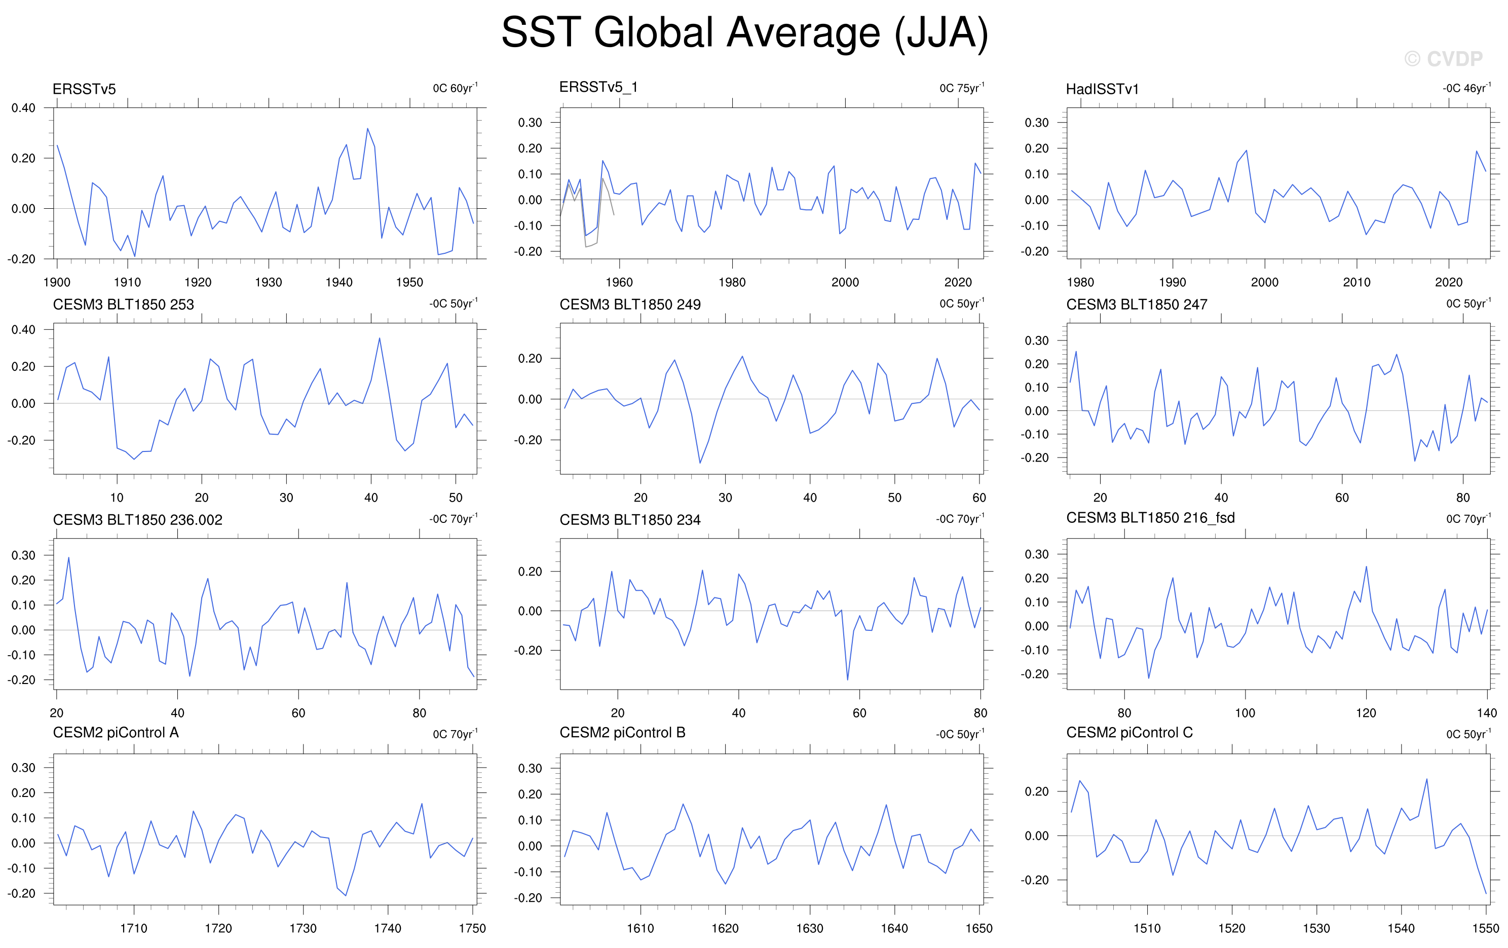Click the CESM3 BLT1850 234 title
Viewport: 1508px width, 948px height.
point(630,520)
